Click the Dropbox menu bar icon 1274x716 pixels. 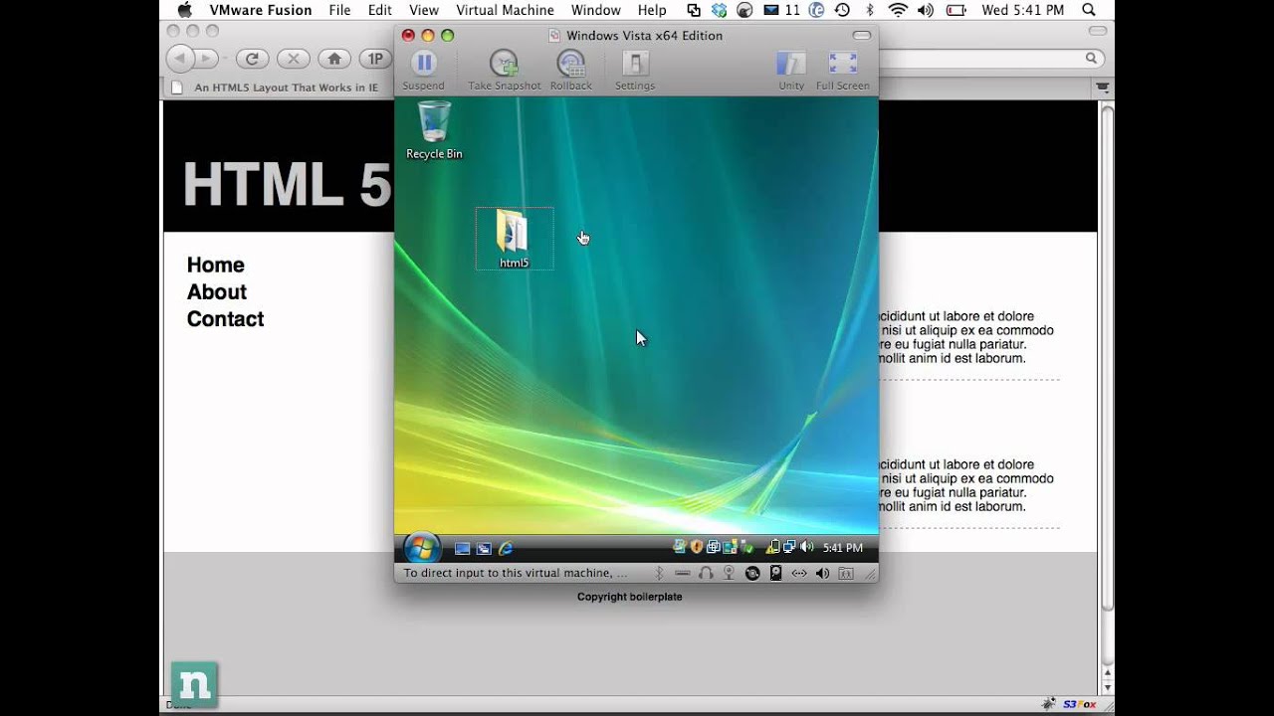click(x=719, y=10)
